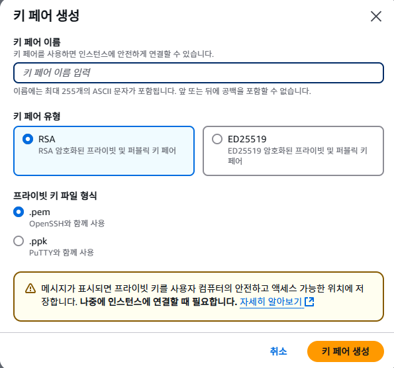Viewport: 394px width, 368px height.
Task: Click the bold '나중에 인스턴스에 연결할 때 필요합니다' text
Action: pyautogui.click(x=158, y=301)
